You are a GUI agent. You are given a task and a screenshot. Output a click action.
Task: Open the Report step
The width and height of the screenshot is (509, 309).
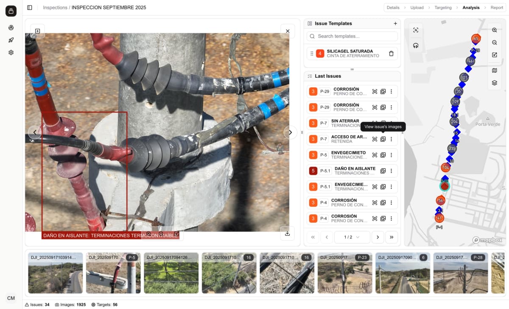coord(497,8)
